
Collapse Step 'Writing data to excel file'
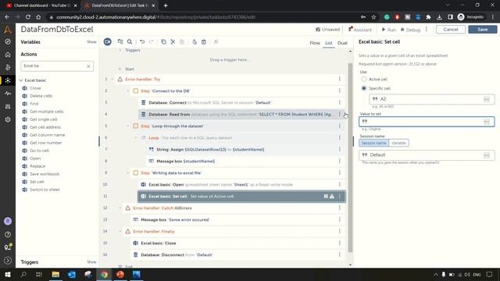[x=128, y=173]
